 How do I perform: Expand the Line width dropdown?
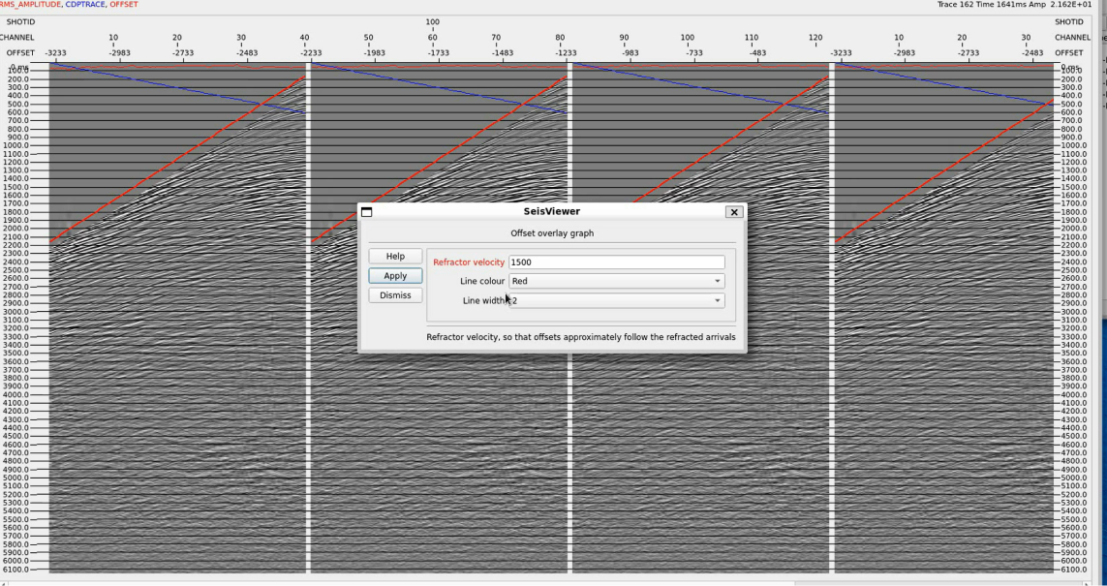pyautogui.click(x=616, y=301)
